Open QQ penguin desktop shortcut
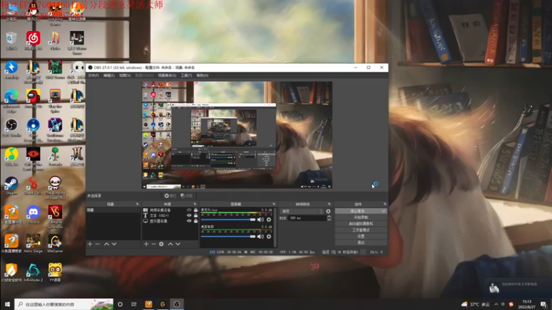Screen dimensions: 552x310 [33, 11]
